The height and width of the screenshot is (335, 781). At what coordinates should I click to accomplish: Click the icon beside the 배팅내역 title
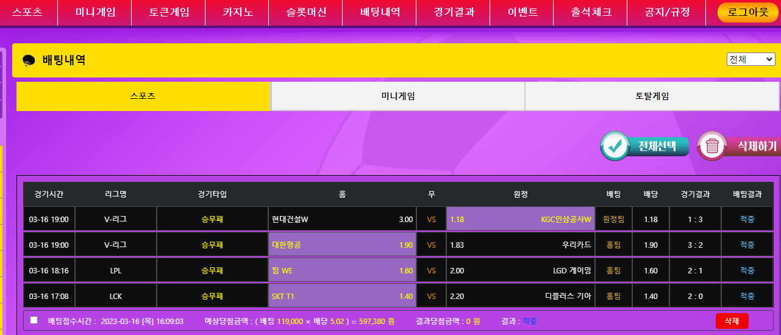[x=29, y=60]
